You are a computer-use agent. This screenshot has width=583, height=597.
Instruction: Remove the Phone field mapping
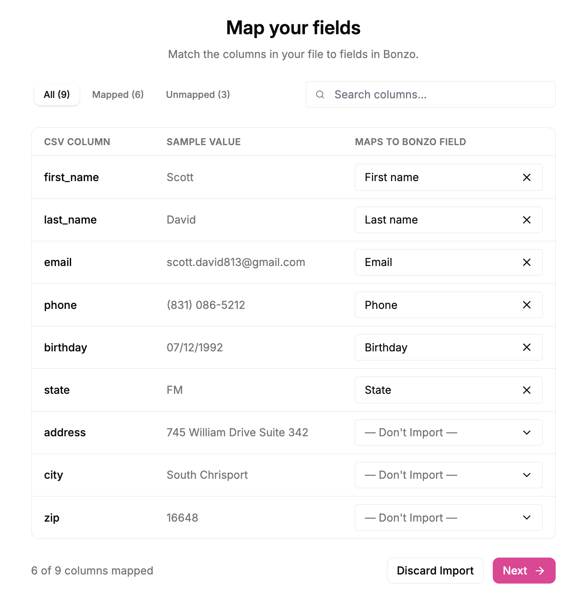pos(527,305)
